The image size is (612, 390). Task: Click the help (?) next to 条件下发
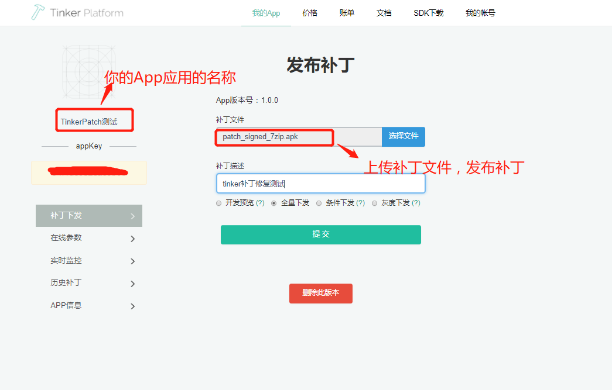pos(361,203)
